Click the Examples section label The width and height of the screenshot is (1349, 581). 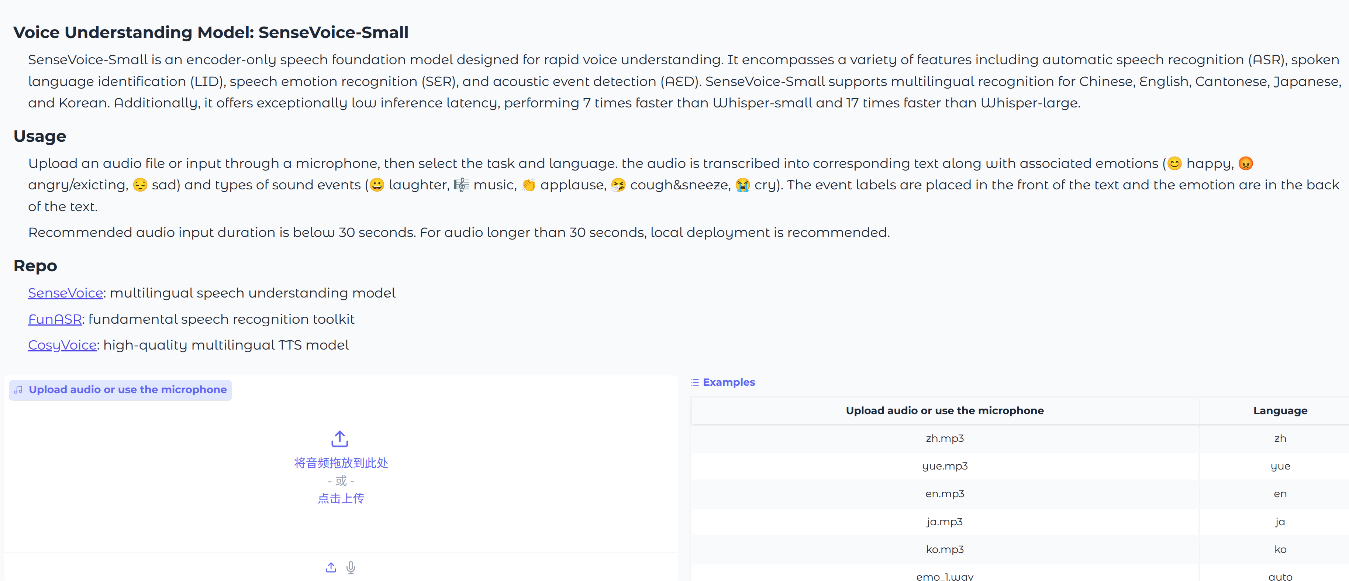(x=728, y=382)
